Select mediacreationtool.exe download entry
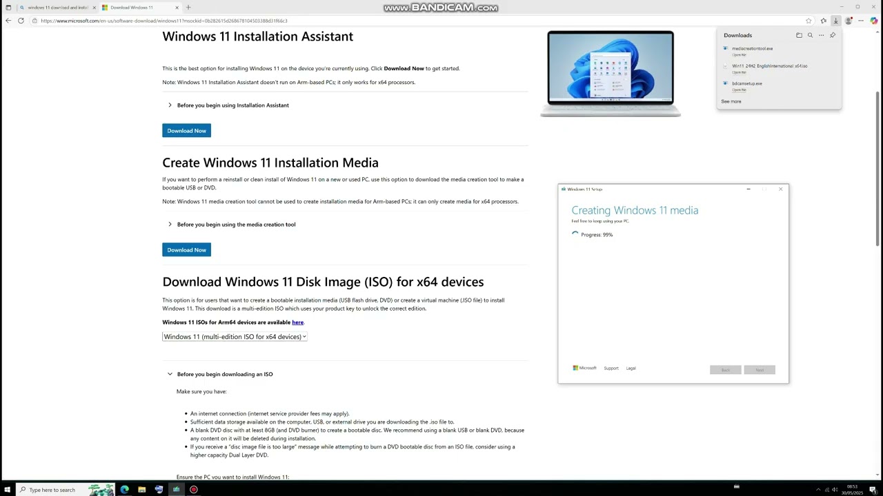This screenshot has height=496, width=883. pyautogui.click(x=752, y=48)
